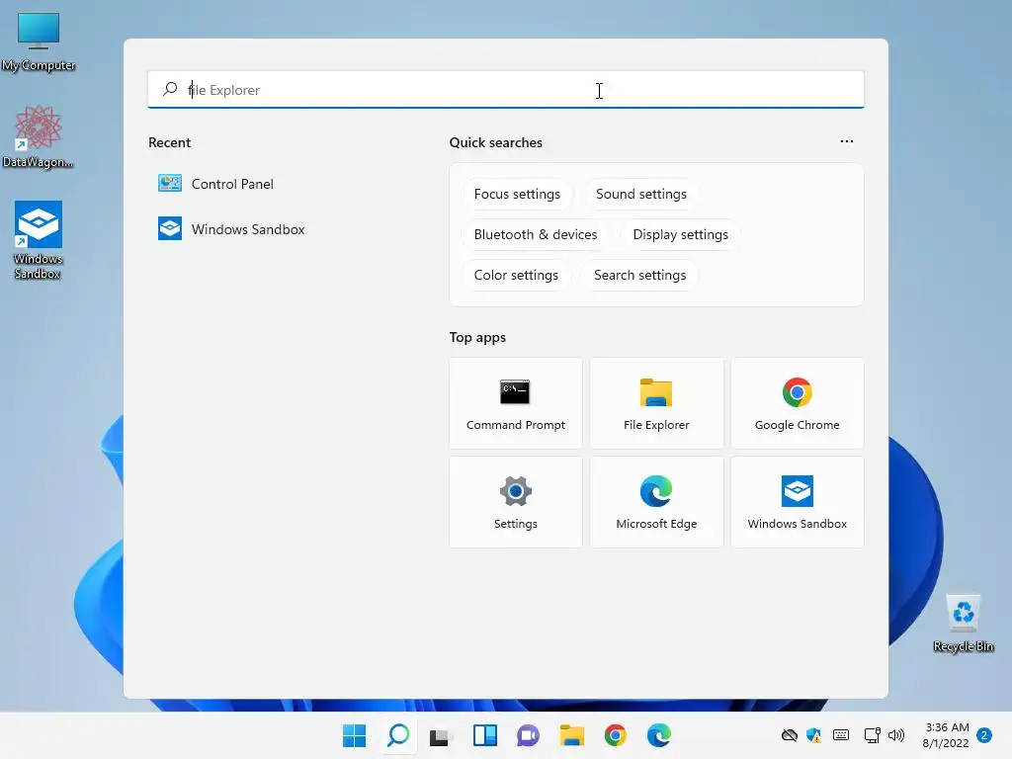
Task: Open Quick searches more options menu
Action: pos(847,141)
